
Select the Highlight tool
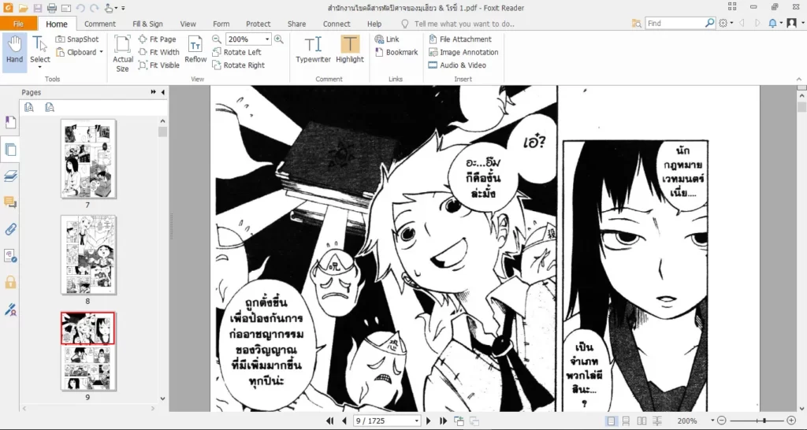[x=350, y=50]
